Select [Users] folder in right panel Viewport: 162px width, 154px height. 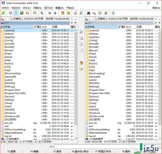122,107
